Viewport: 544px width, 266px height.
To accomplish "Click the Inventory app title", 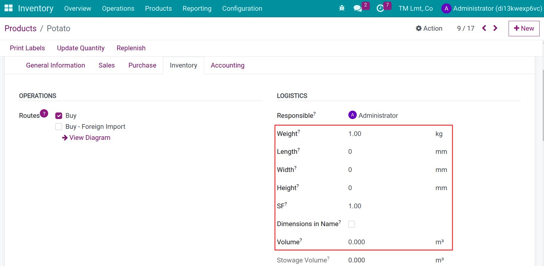I will coord(36,8).
